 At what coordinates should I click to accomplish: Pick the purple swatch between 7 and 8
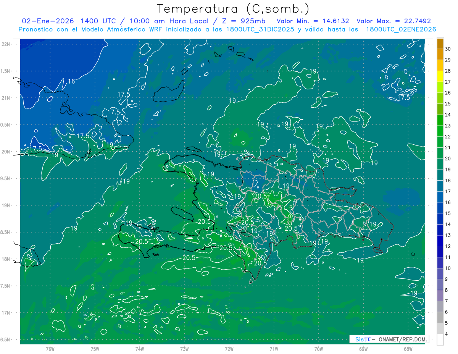440,296
